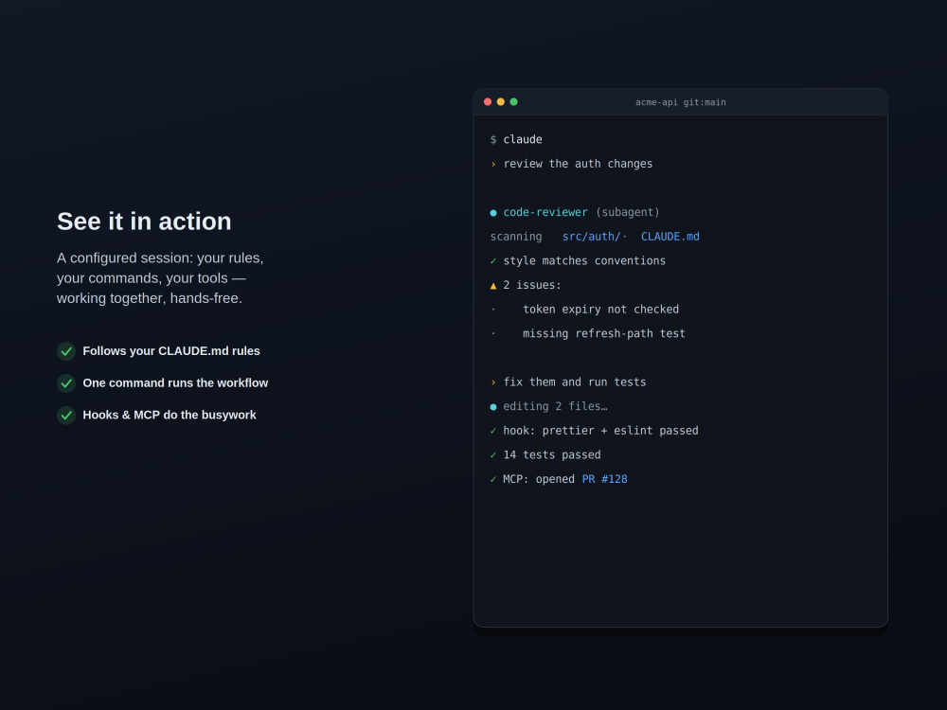Click the 'code-reviewer' subagent name
The width and height of the screenshot is (947, 710).
pyautogui.click(x=545, y=212)
